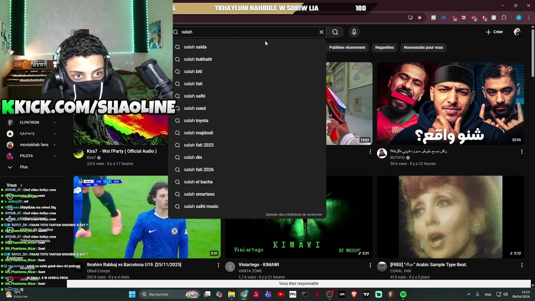Choose the "salah din" suggestion
The image size is (535, 301).
[x=247, y=157]
